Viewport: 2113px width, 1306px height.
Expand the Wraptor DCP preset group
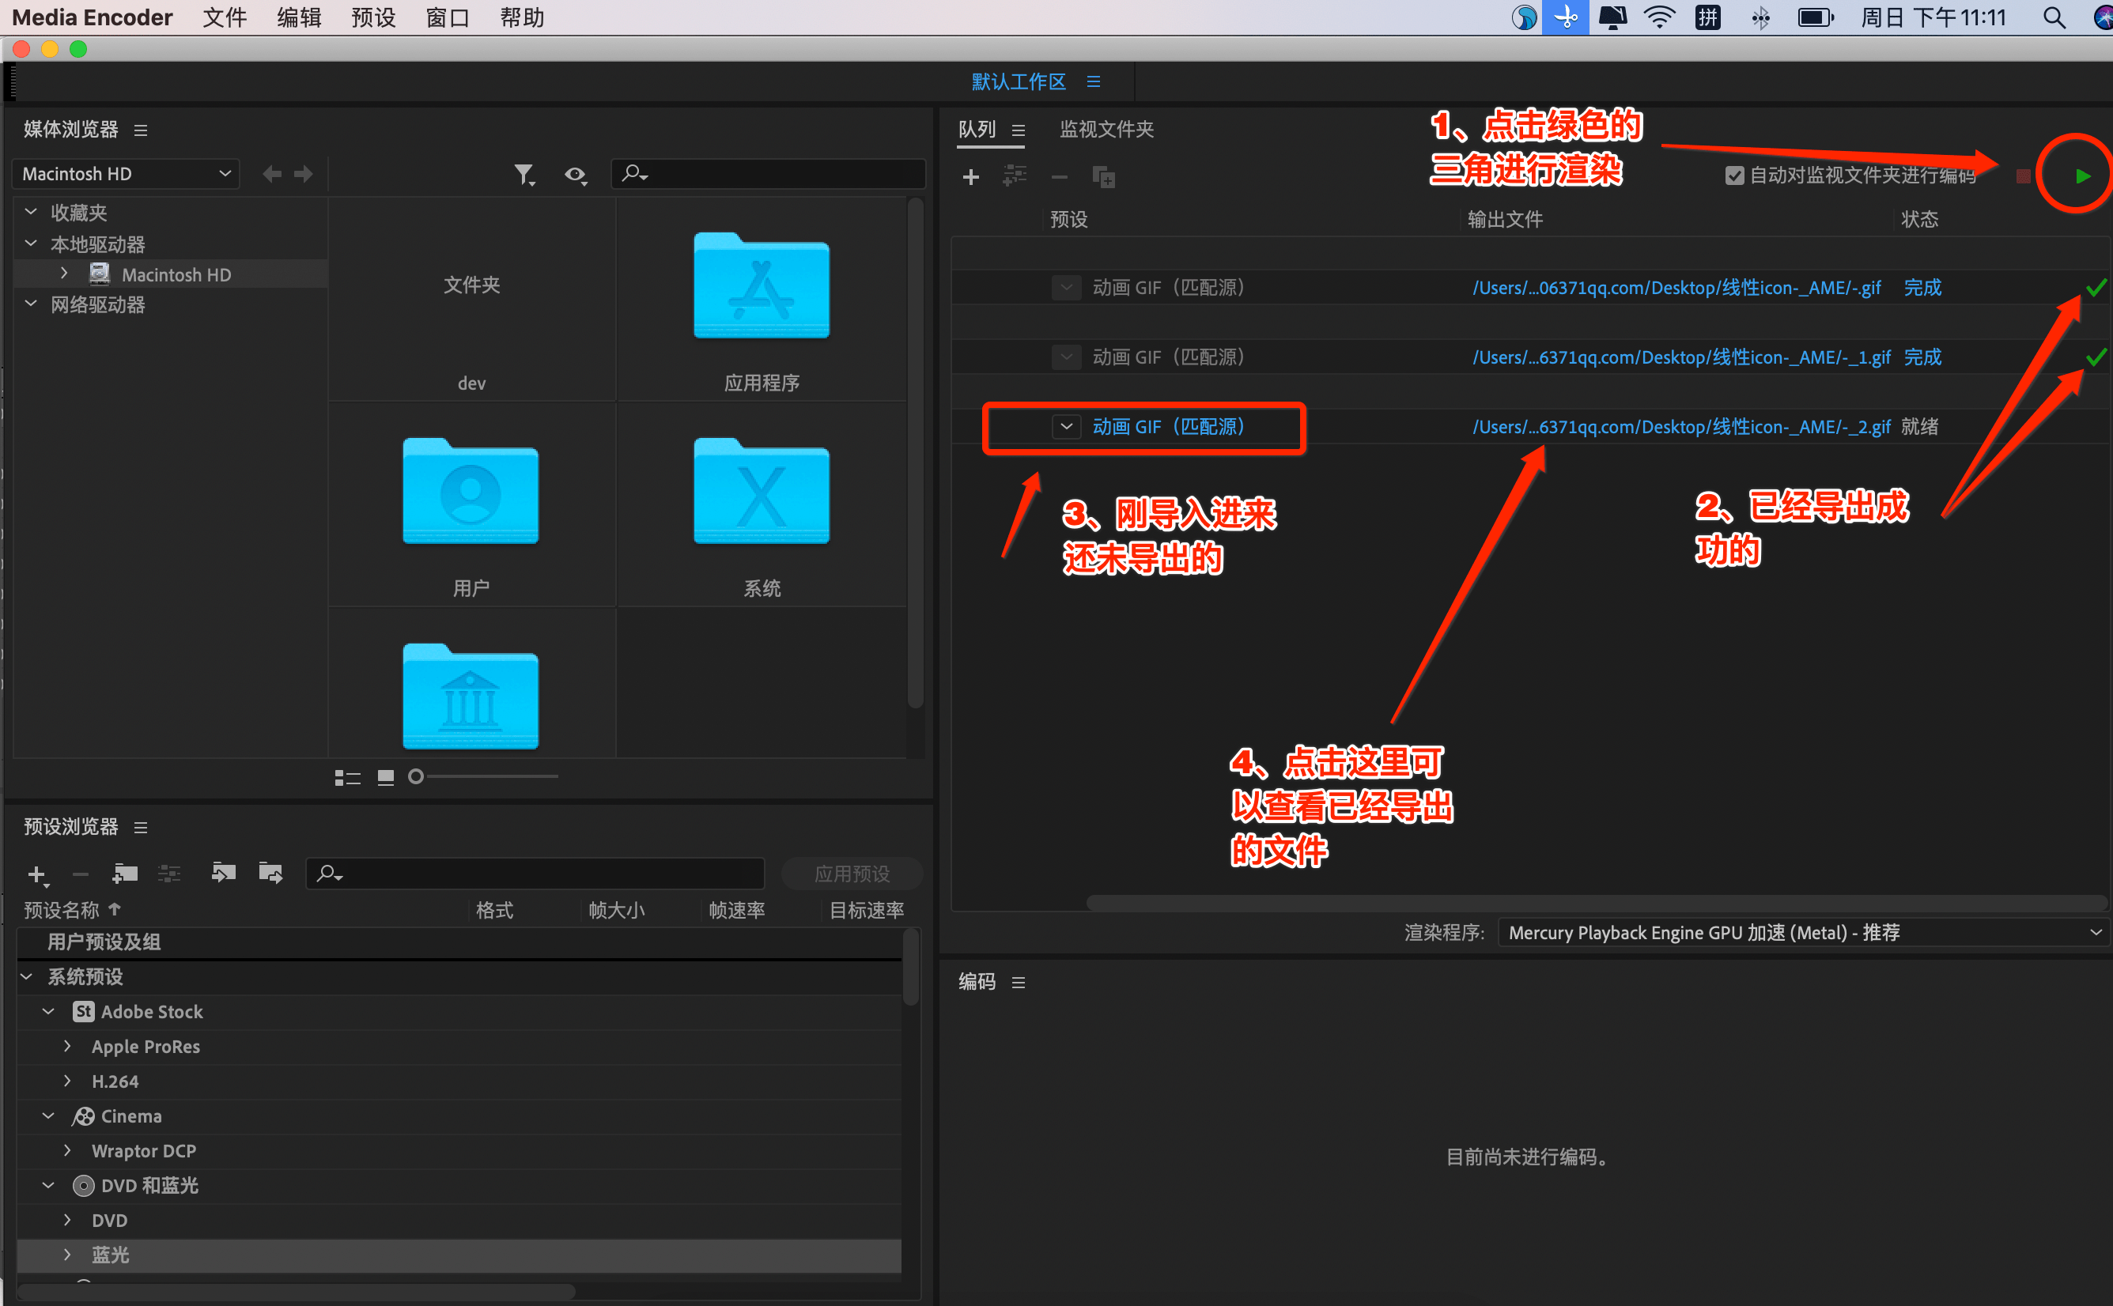(67, 1150)
